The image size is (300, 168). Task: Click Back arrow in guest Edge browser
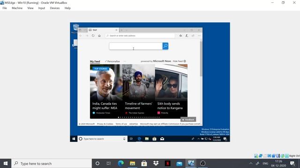(81, 35)
